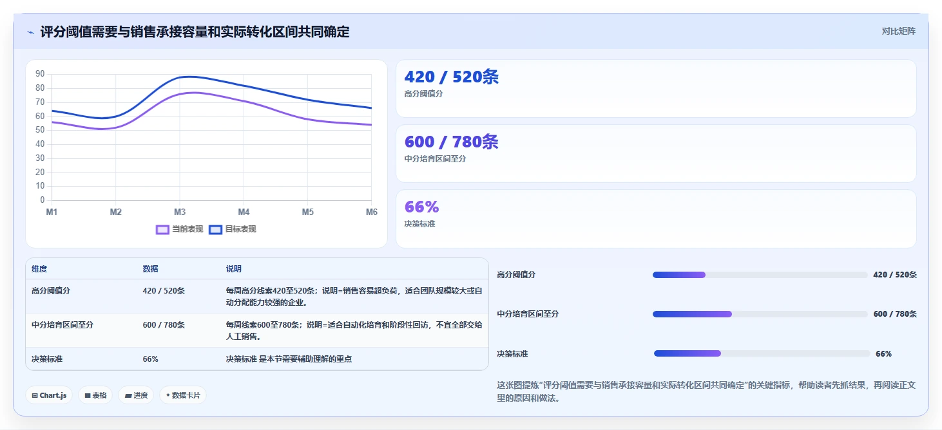Viewport: 942px width, 430px height.
Task: Click the 数据卡片 tag chip
Action: coord(183,395)
